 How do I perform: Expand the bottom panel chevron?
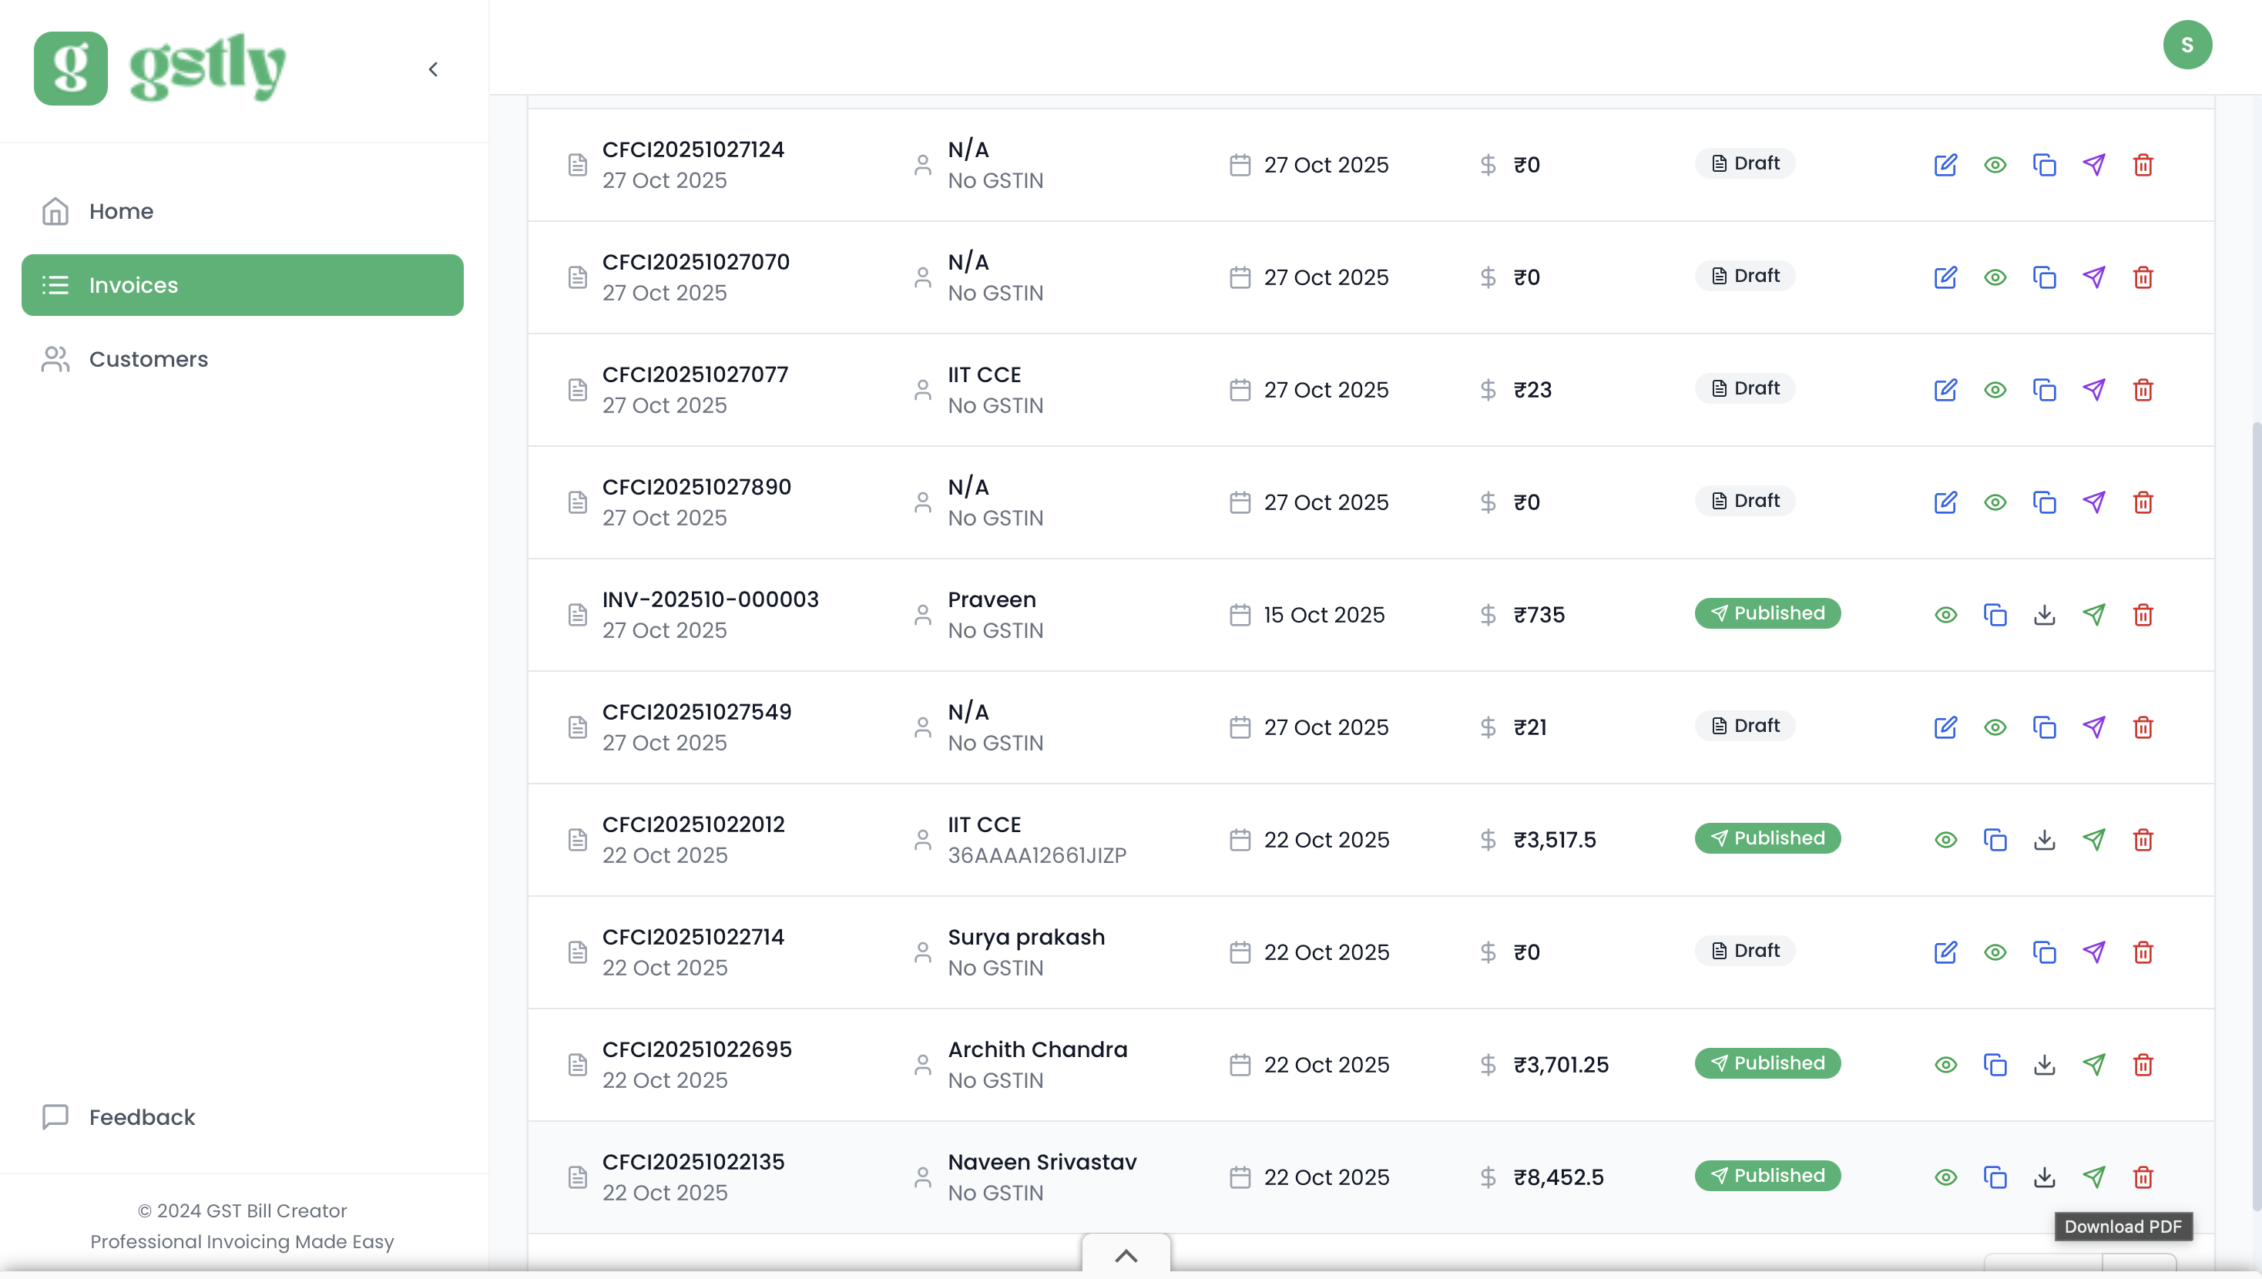(1126, 1255)
